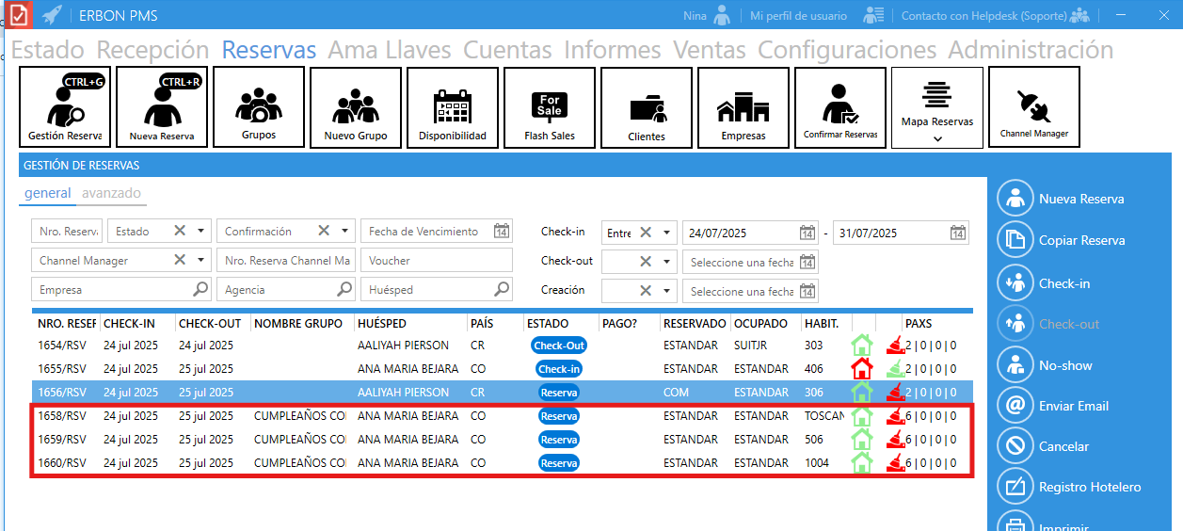
Task: Open the check-in date calendar picker for 24/07/2025
Action: pos(807,233)
